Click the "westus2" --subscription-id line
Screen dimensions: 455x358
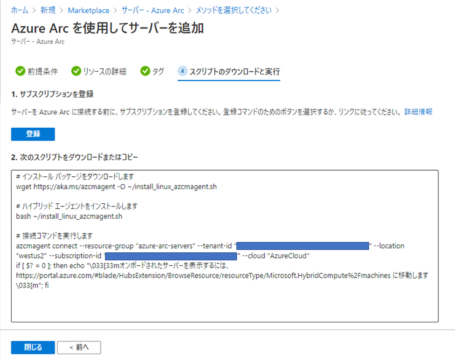[163, 255]
